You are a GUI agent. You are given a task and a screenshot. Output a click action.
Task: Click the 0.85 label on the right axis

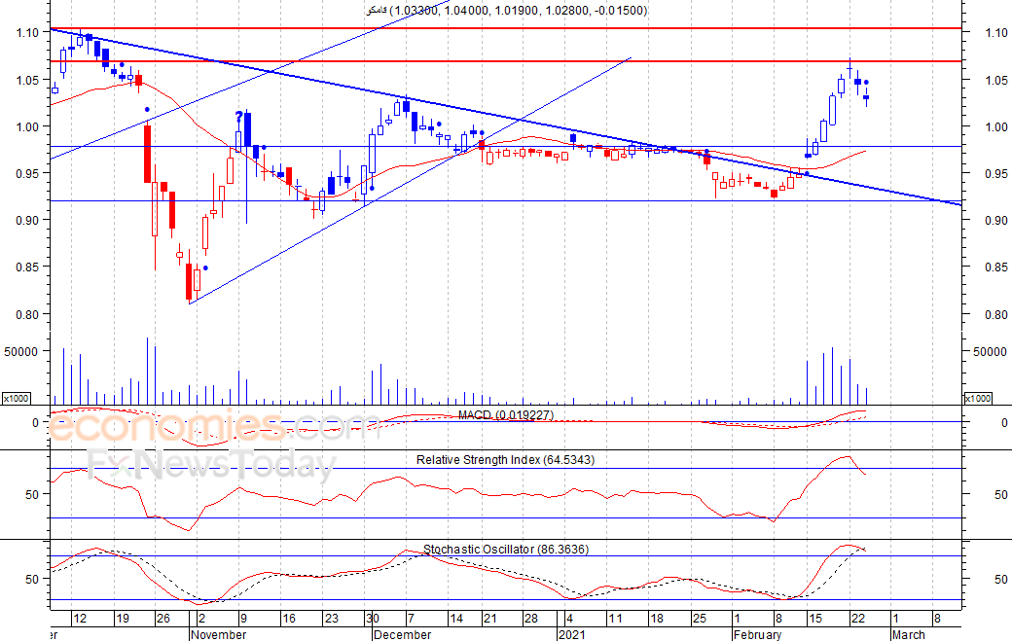[x=996, y=267]
